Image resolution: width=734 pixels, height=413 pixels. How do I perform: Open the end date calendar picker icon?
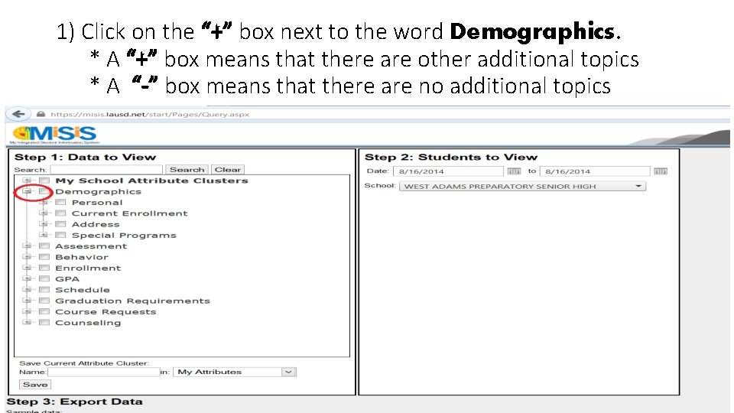click(x=661, y=171)
